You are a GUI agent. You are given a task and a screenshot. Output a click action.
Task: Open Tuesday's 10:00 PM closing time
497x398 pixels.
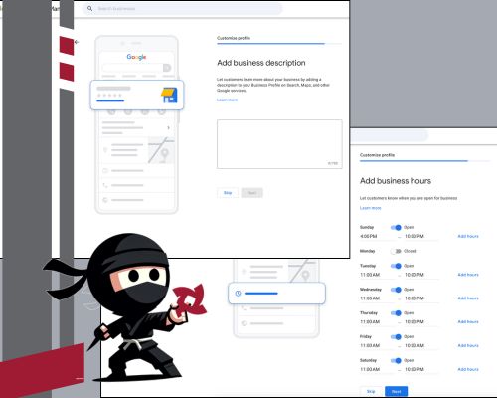[420, 275]
